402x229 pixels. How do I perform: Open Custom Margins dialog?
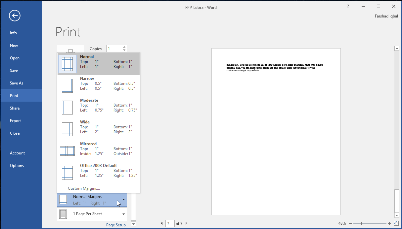pyautogui.click(x=84, y=188)
